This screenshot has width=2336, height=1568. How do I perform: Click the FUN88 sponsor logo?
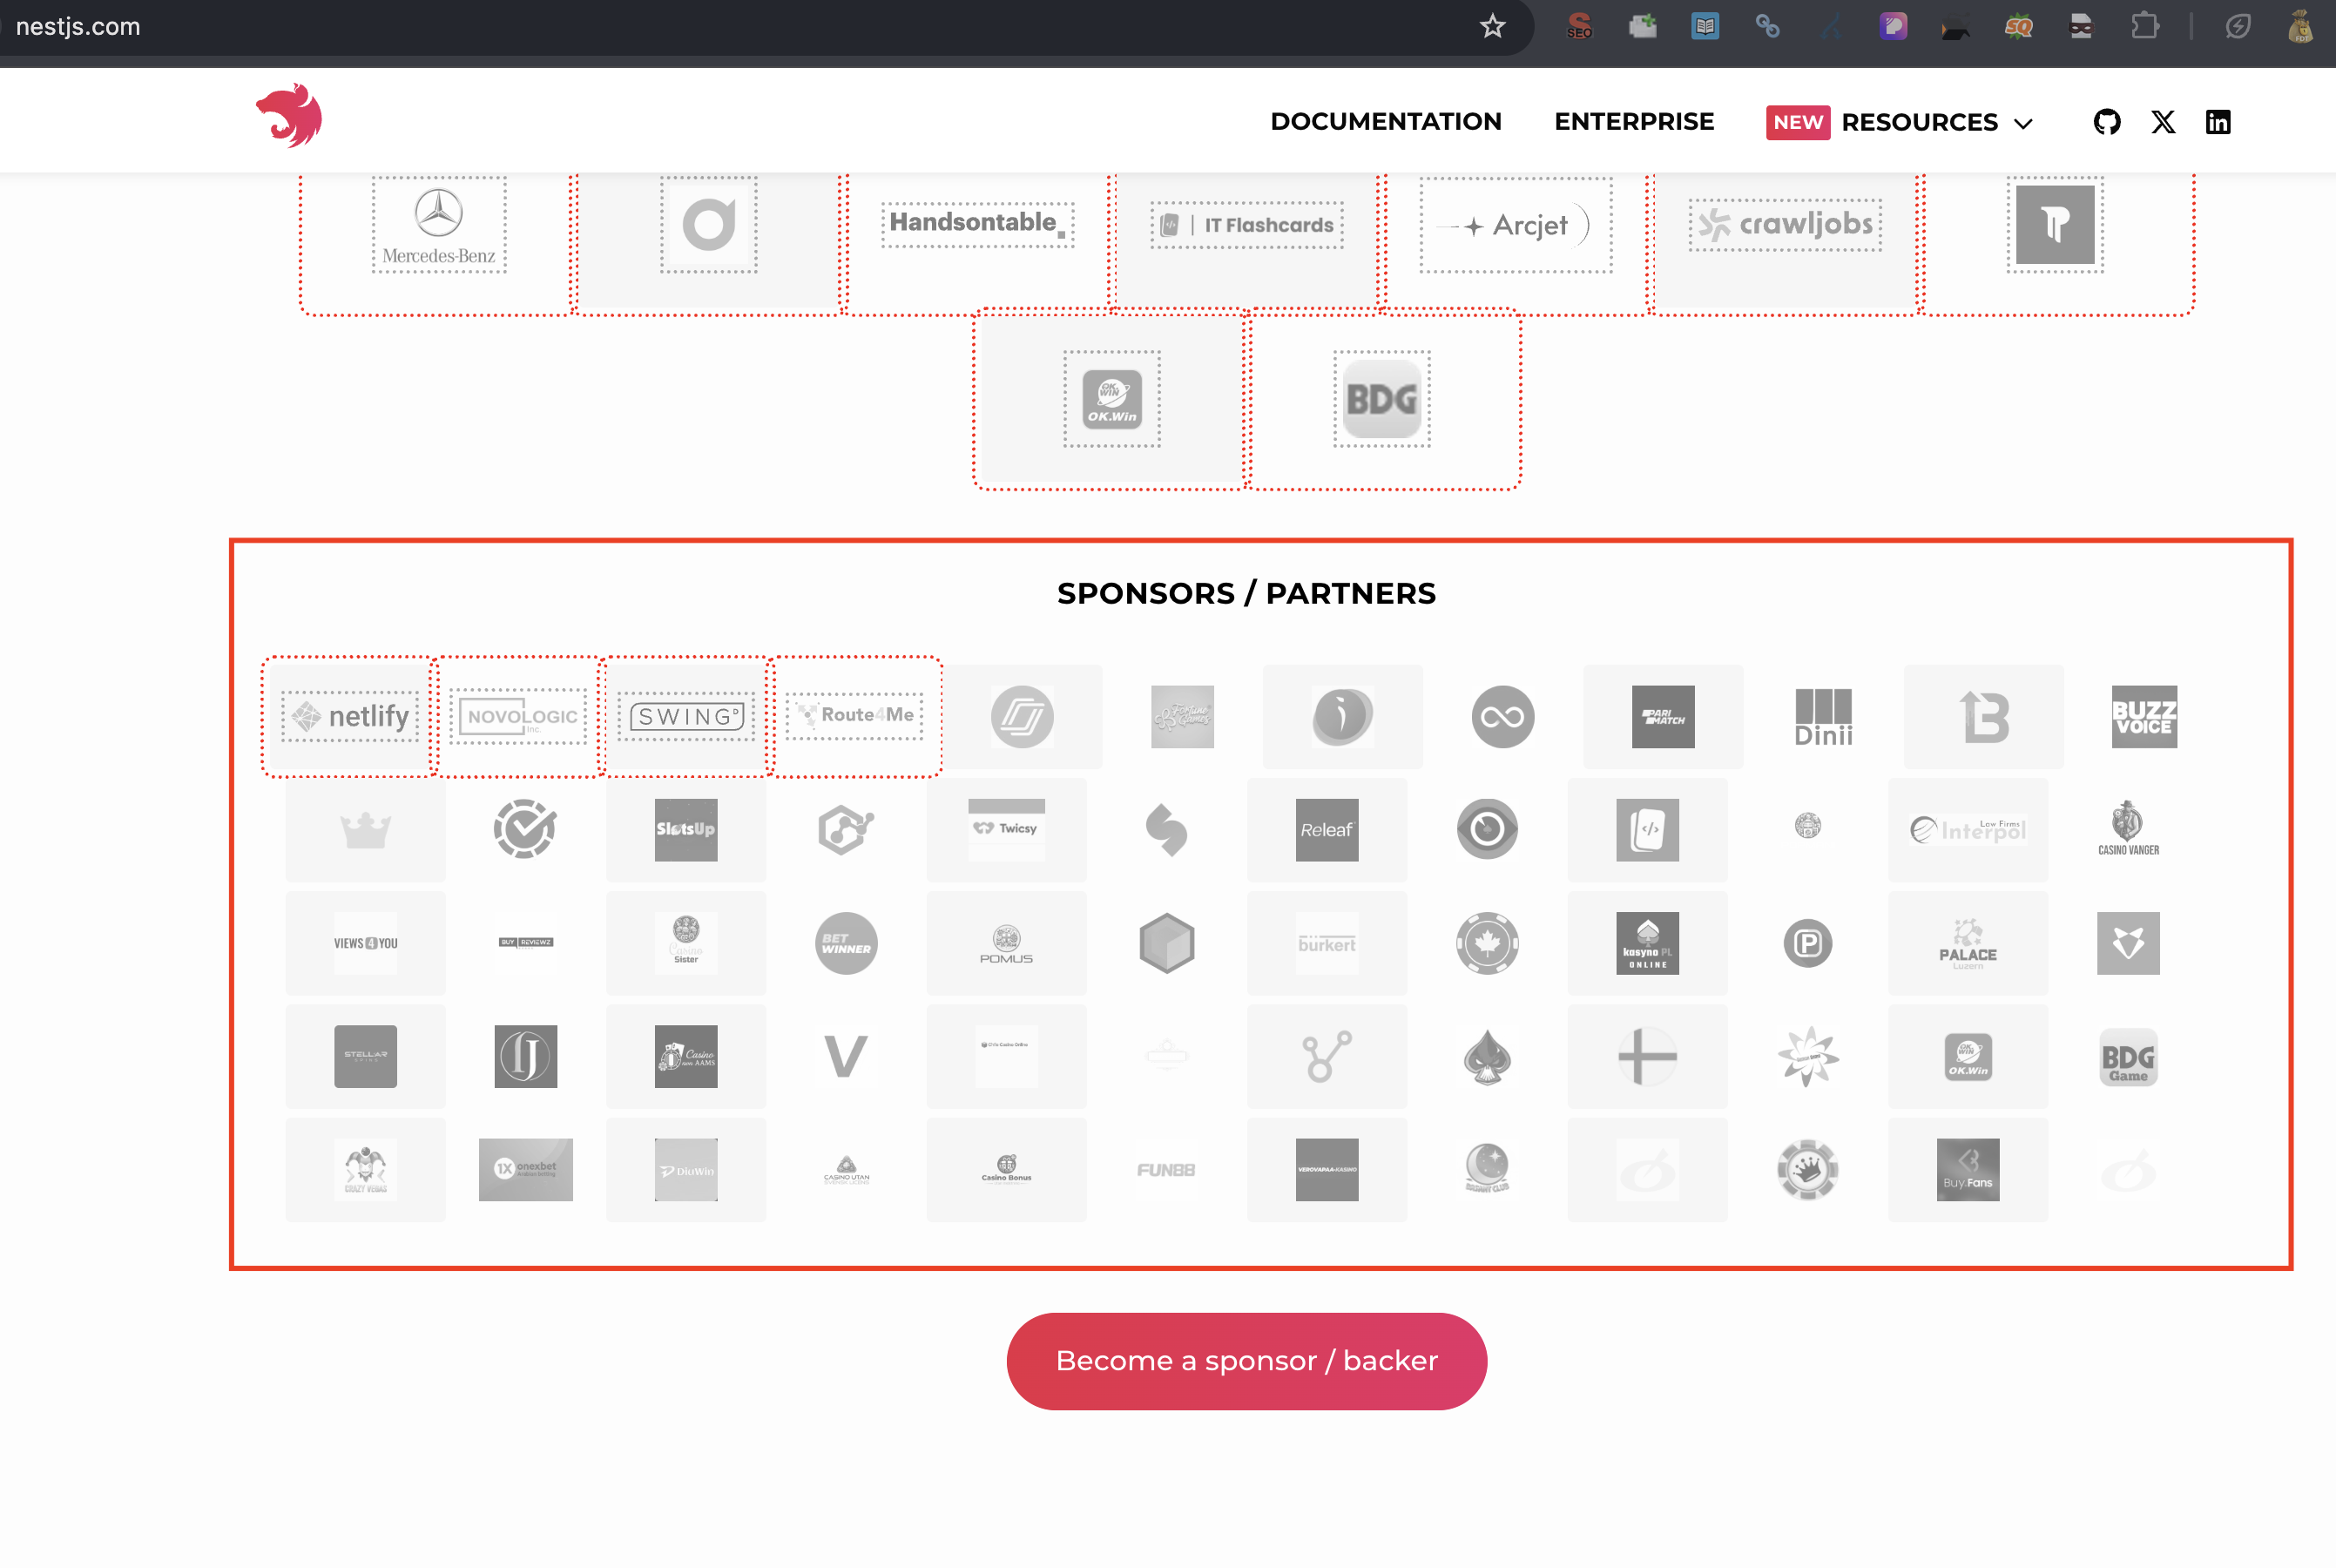coord(1166,1169)
